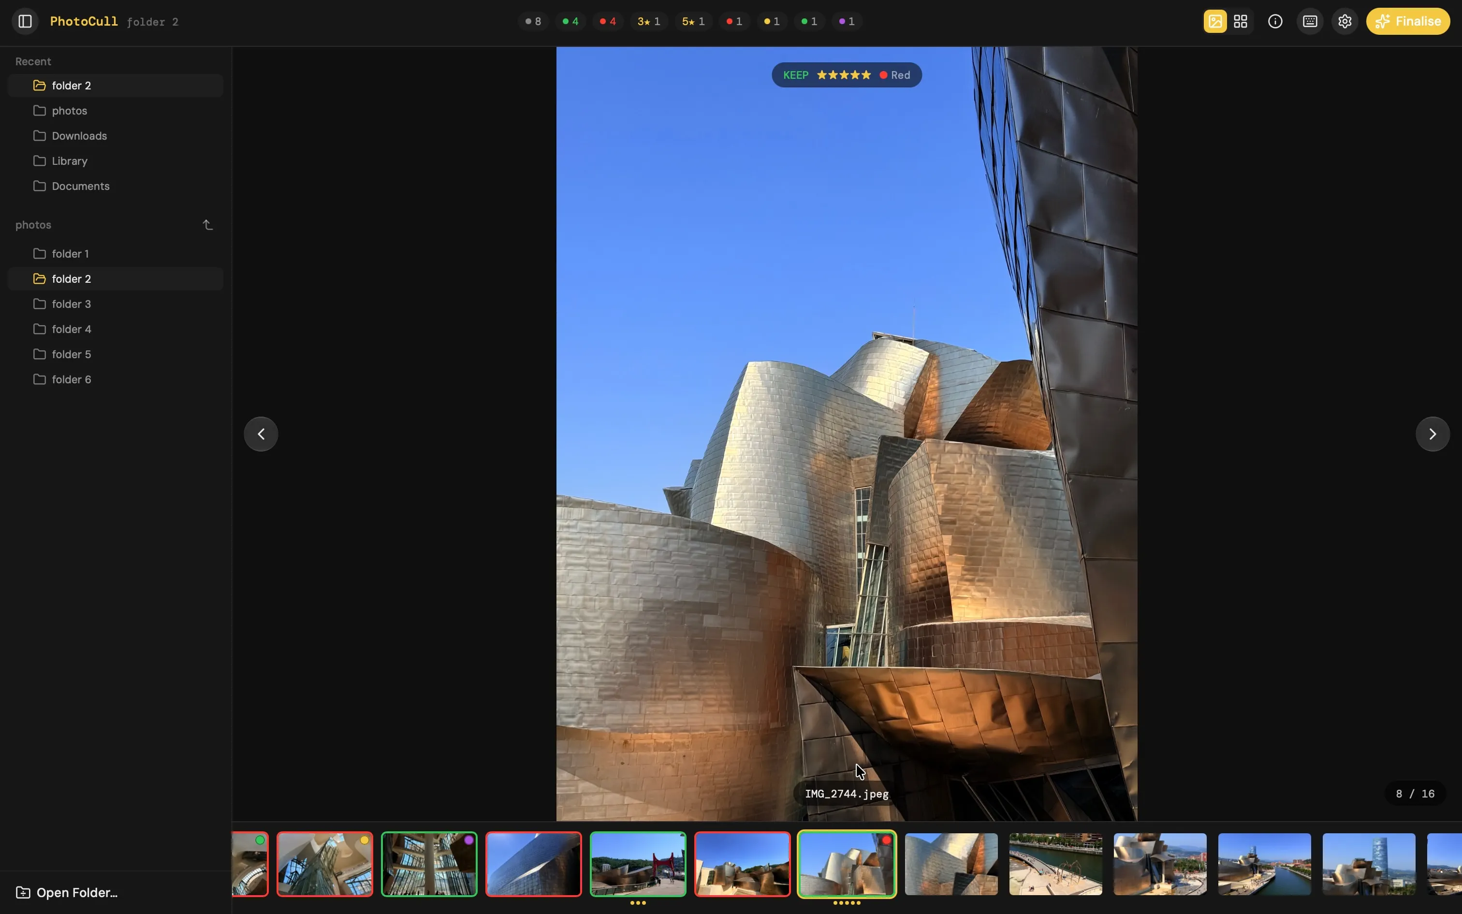Screen dimensions: 1462x914
Task: Click the 8 / 16 counter
Action: tap(1415, 794)
